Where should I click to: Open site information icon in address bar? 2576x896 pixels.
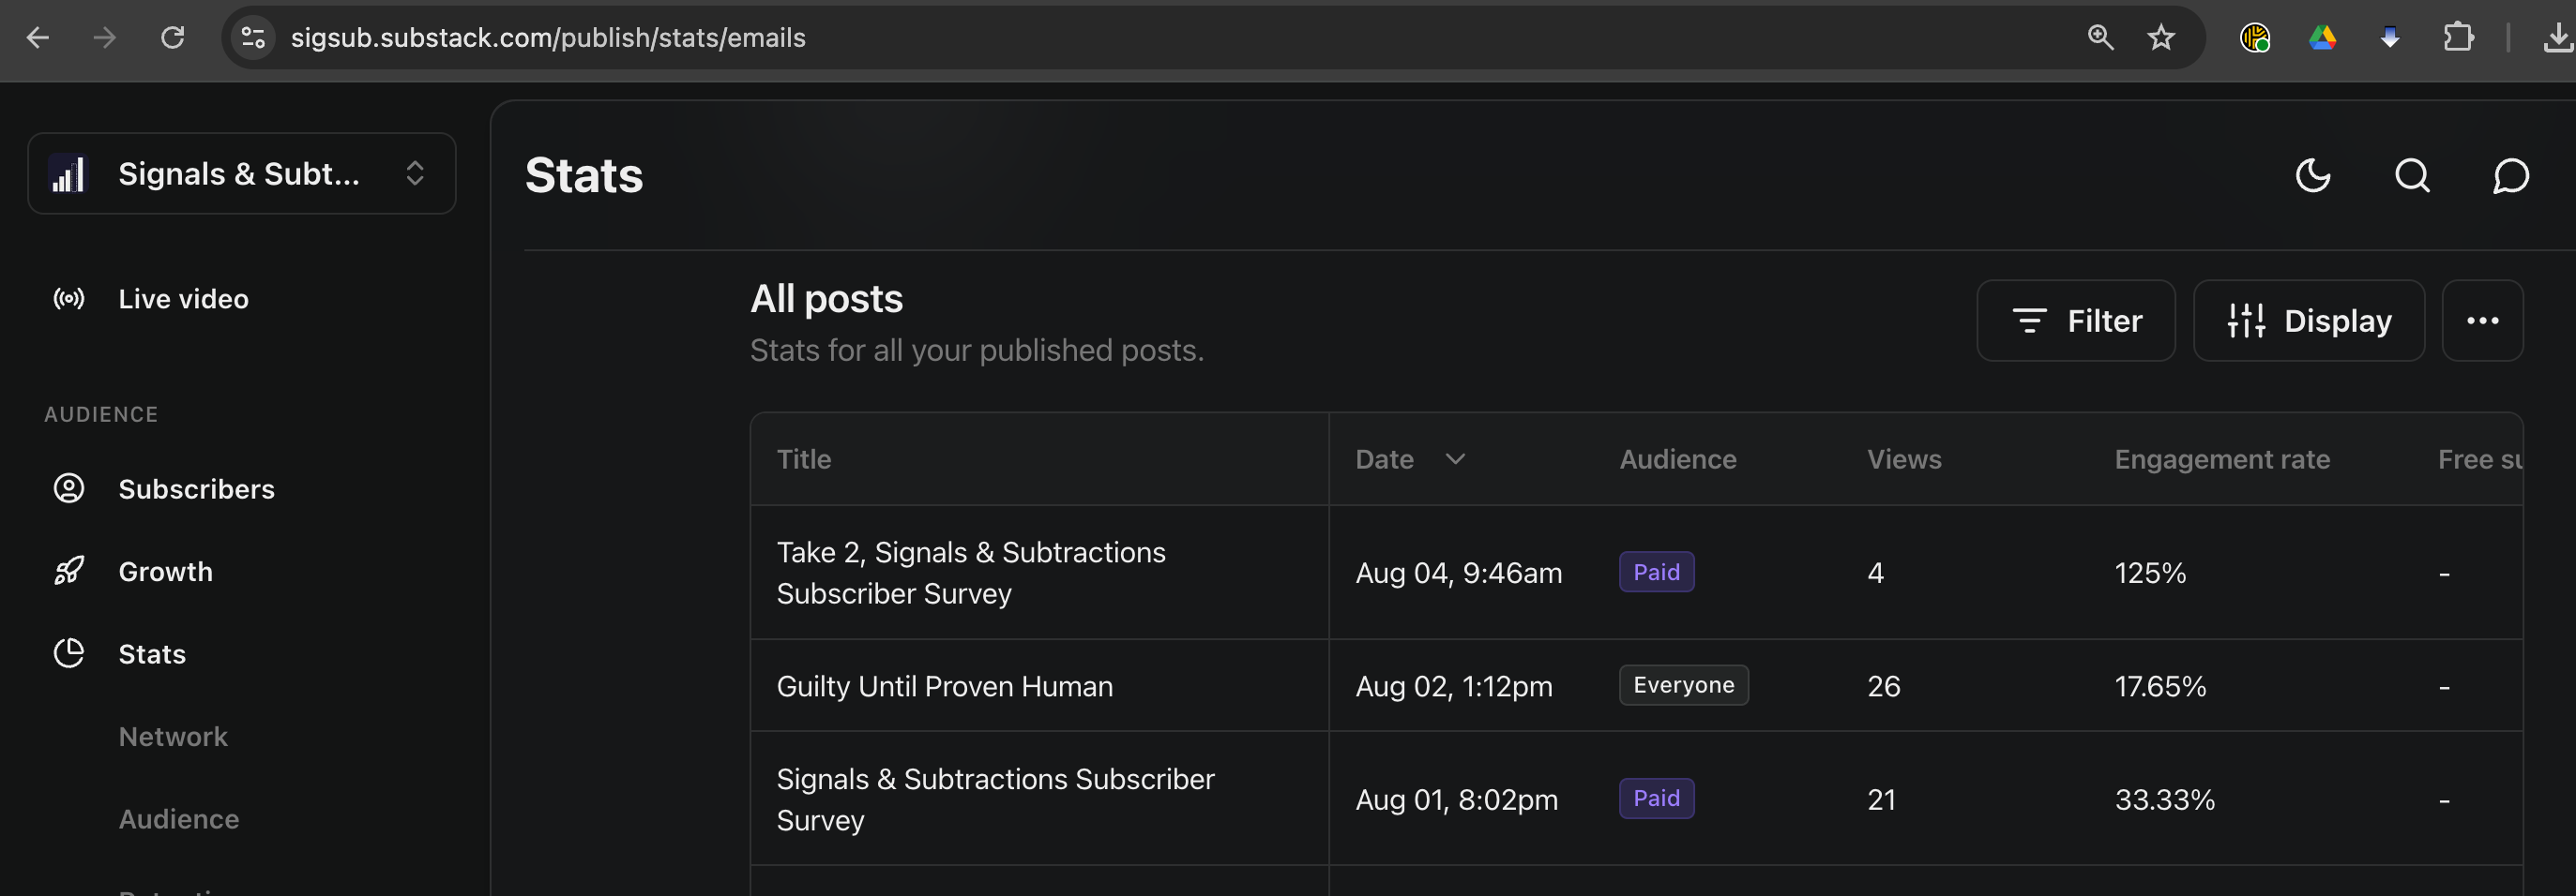point(253,37)
